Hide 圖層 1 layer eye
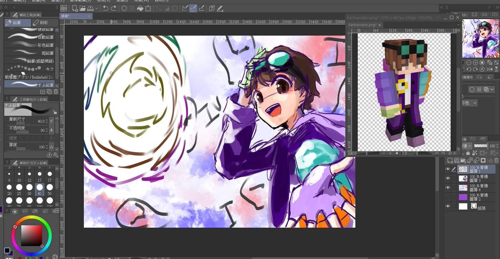 pos(448,169)
